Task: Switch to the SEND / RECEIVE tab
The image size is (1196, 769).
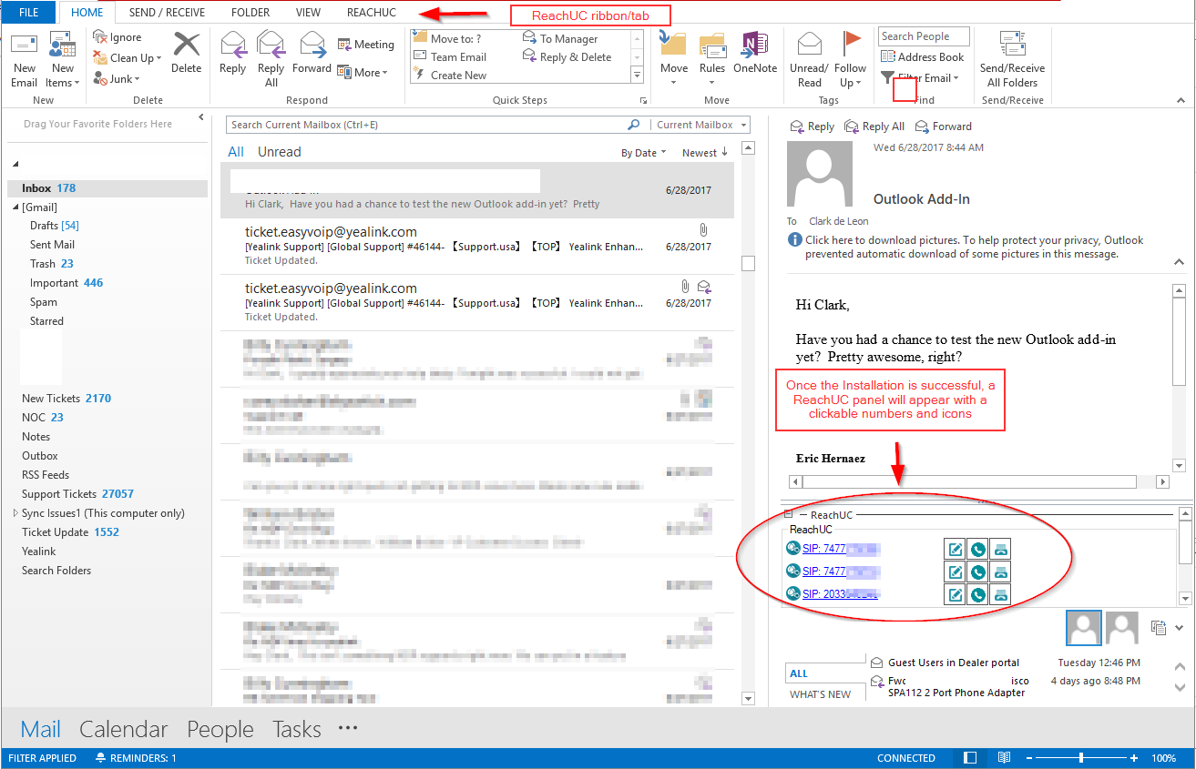Action: (x=167, y=13)
